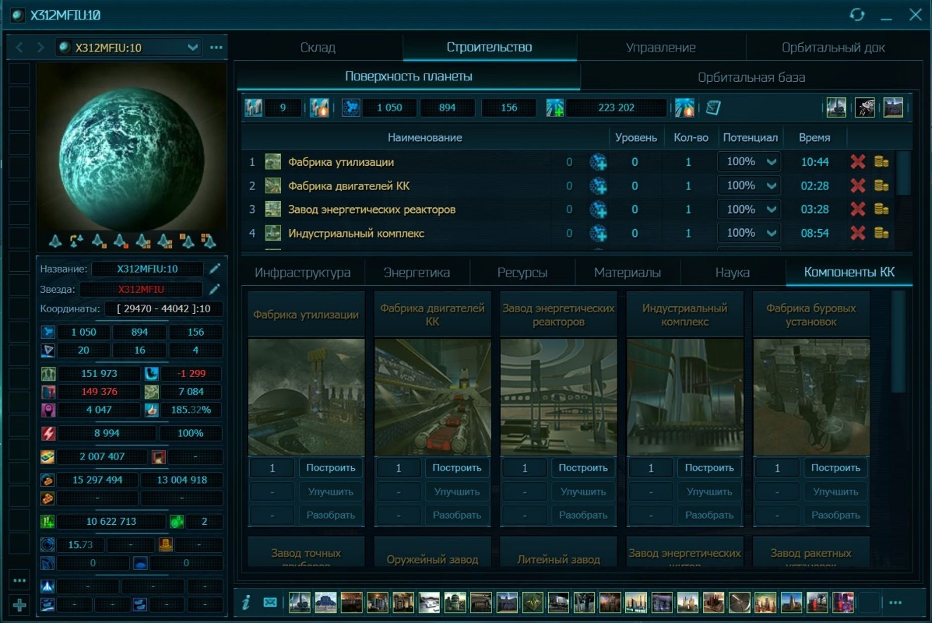Click gold coins icon for Индустриальный комплекс
The width and height of the screenshot is (932, 623).
(x=881, y=233)
